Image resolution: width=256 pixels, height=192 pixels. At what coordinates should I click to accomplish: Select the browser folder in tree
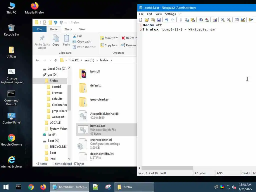(55, 93)
